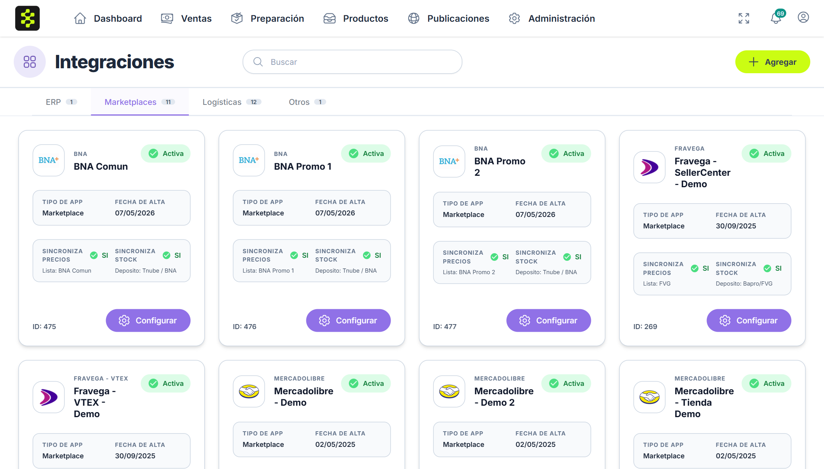
Task: Click Activa status on BNA Comun
Action: 166,153
